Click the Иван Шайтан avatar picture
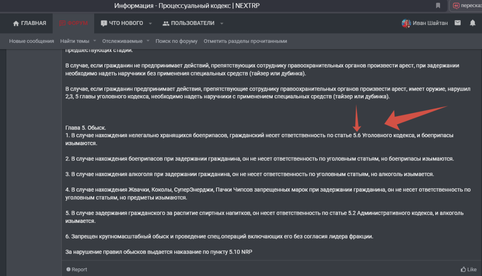The height and width of the screenshot is (276, 482). 406,23
